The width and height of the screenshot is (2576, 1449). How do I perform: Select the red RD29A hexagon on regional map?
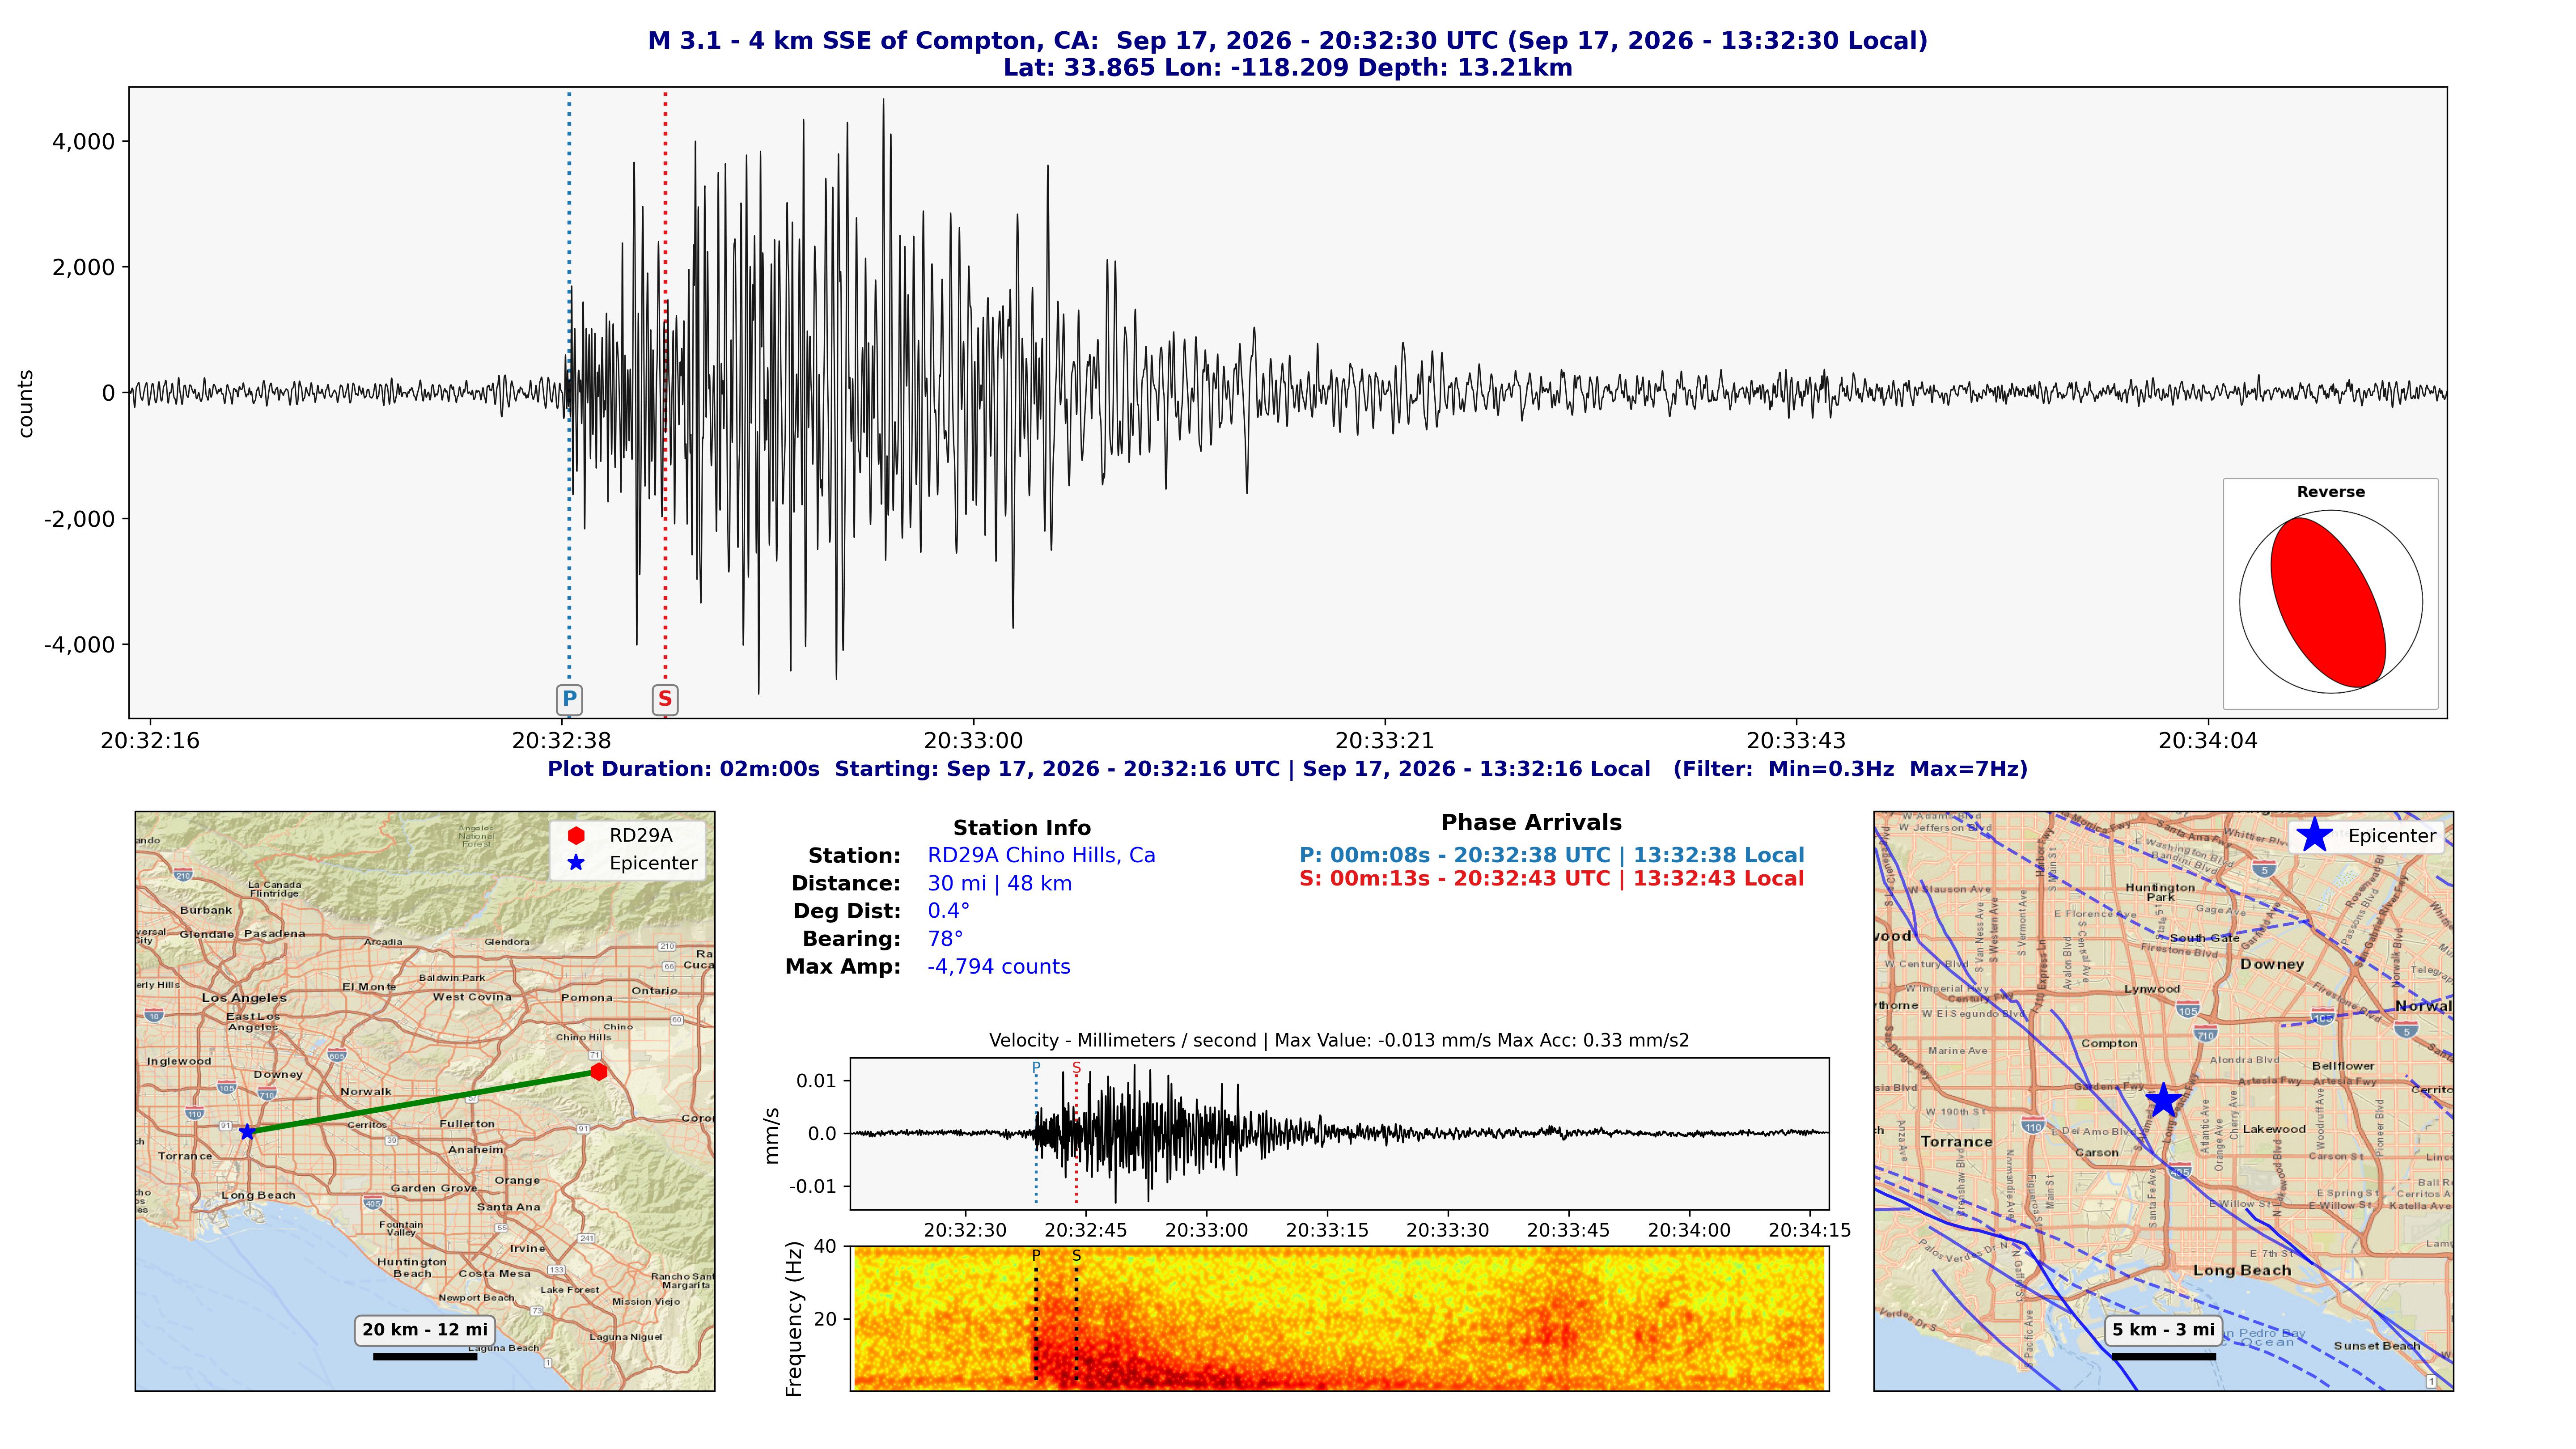598,1071
